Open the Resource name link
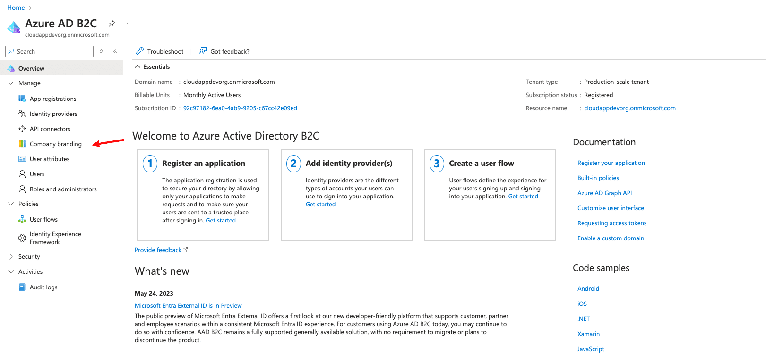The height and width of the screenshot is (353, 766). coord(630,108)
